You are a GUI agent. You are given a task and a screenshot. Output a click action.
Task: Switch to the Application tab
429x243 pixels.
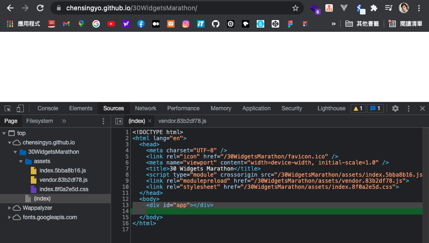(x=256, y=108)
